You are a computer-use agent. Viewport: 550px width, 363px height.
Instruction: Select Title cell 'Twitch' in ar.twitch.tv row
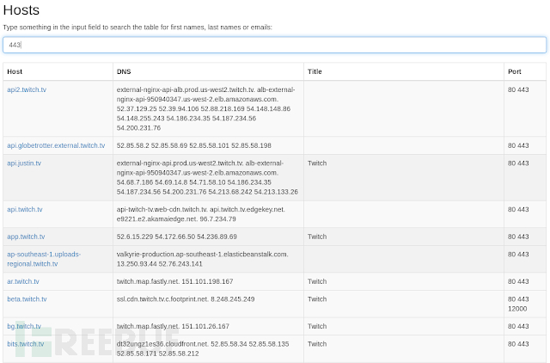[404, 281]
